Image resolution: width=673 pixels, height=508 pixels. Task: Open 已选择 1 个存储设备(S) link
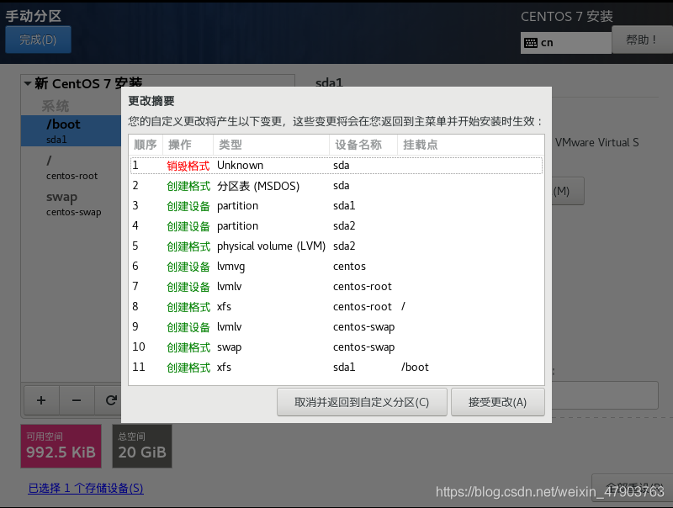pyautogui.click(x=86, y=489)
